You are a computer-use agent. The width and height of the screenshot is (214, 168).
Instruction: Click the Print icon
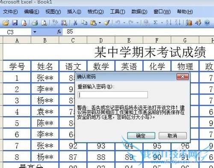tap(35, 23)
